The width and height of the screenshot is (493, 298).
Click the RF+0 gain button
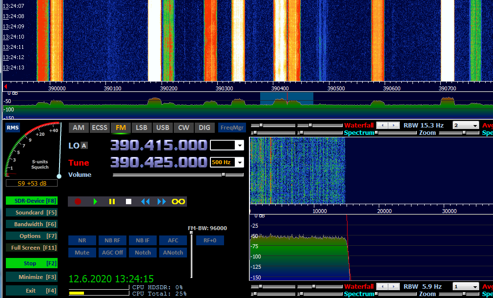click(x=210, y=240)
